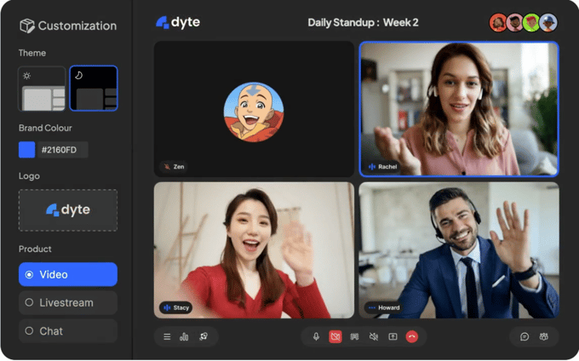Turn on the camera with red video icon
This screenshot has width=579, height=361.
pos(335,336)
